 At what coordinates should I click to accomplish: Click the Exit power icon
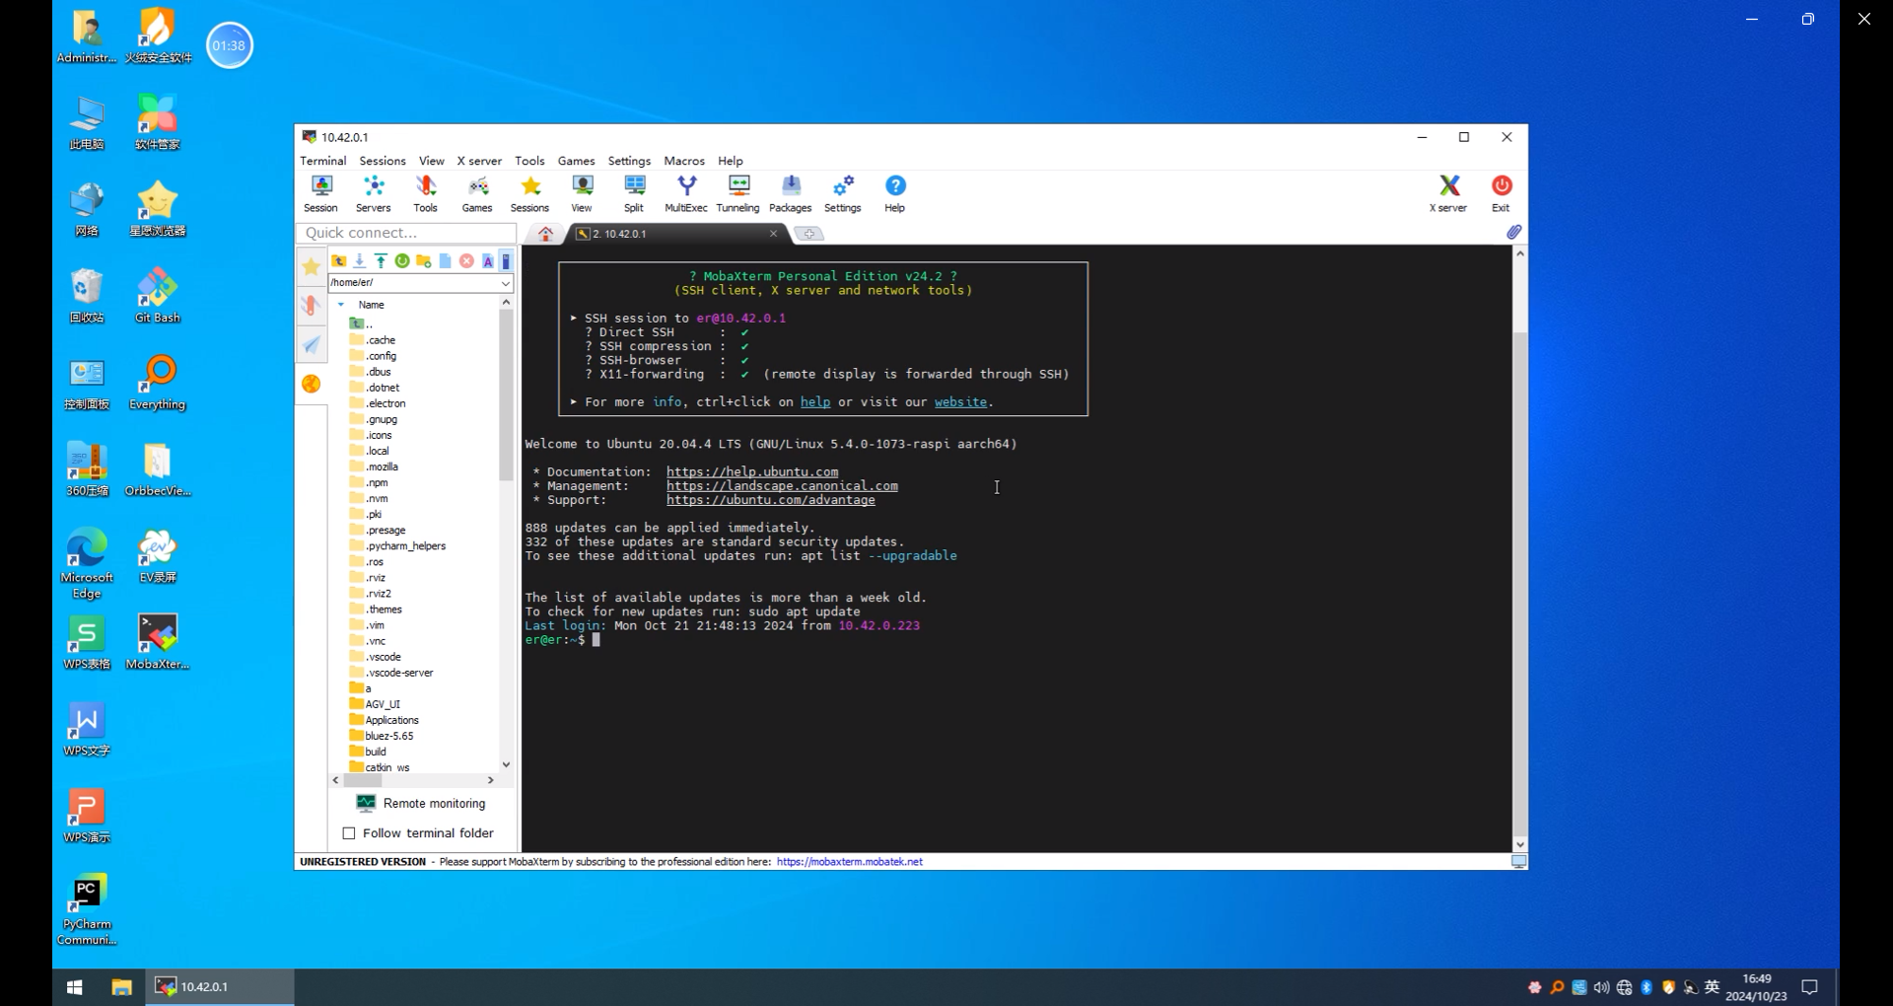[1502, 193]
